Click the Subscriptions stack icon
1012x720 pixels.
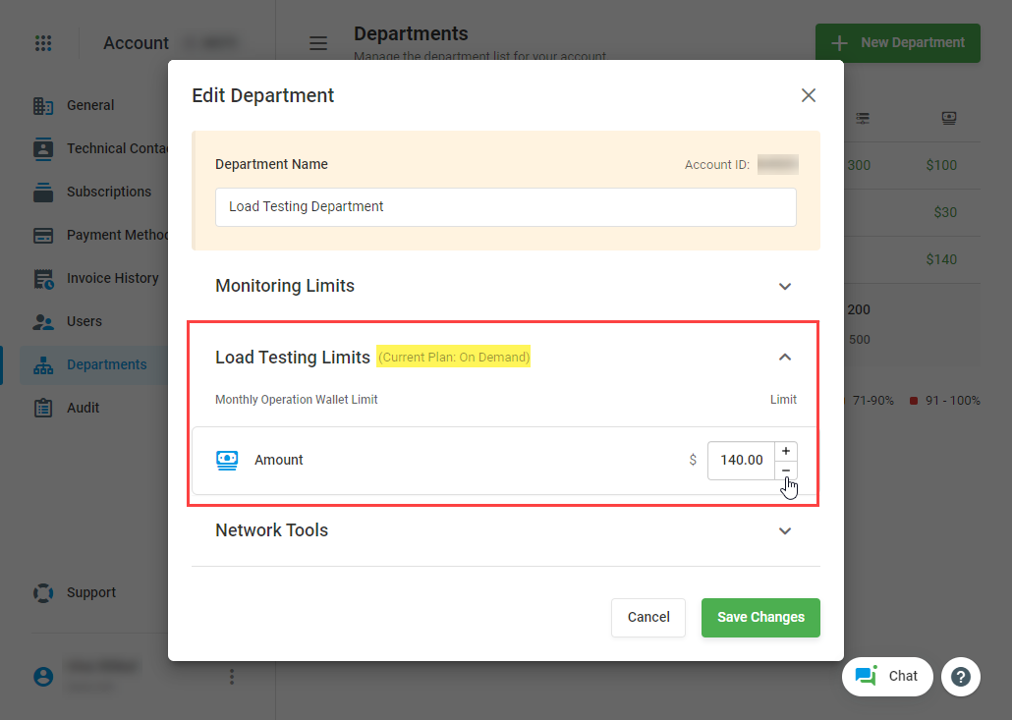(x=43, y=193)
